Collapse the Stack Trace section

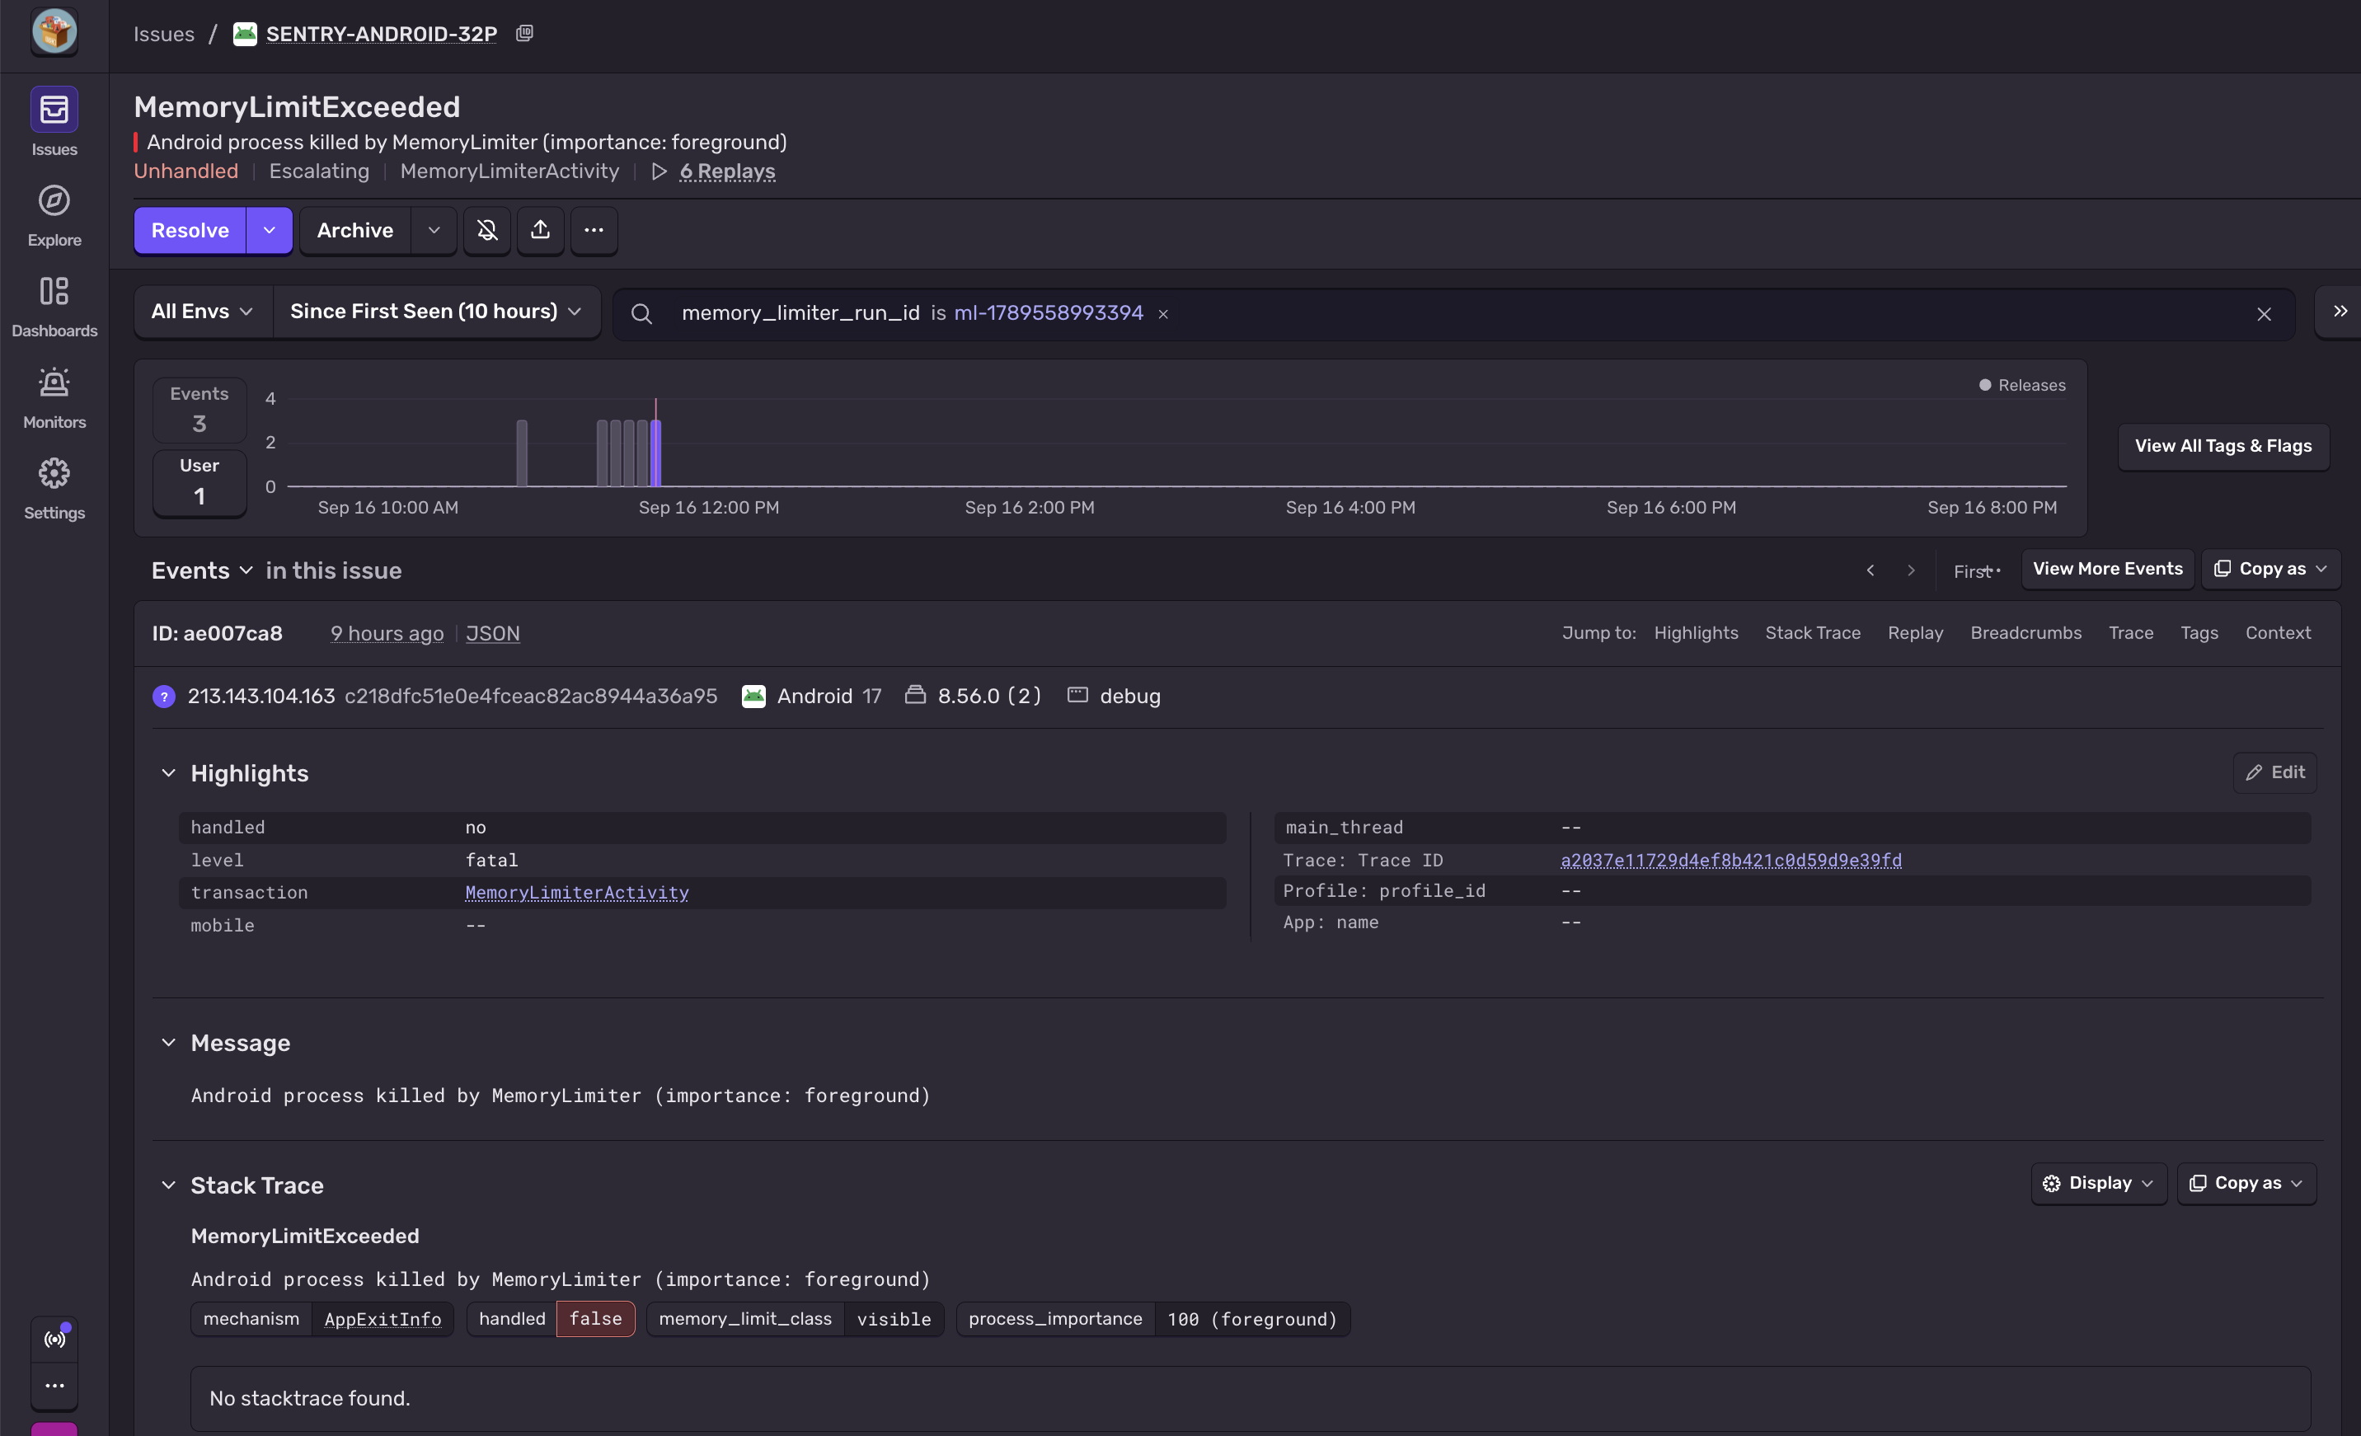pyautogui.click(x=169, y=1185)
